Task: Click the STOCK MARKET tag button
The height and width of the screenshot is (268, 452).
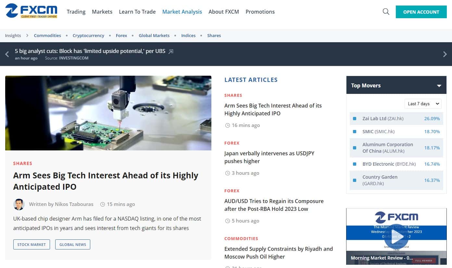Action: 31,244
